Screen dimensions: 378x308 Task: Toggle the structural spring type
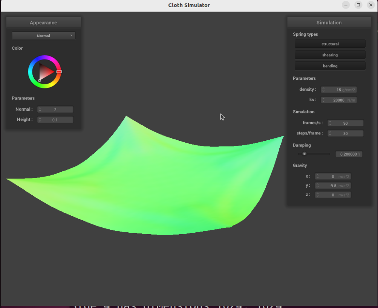coord(330,44)
